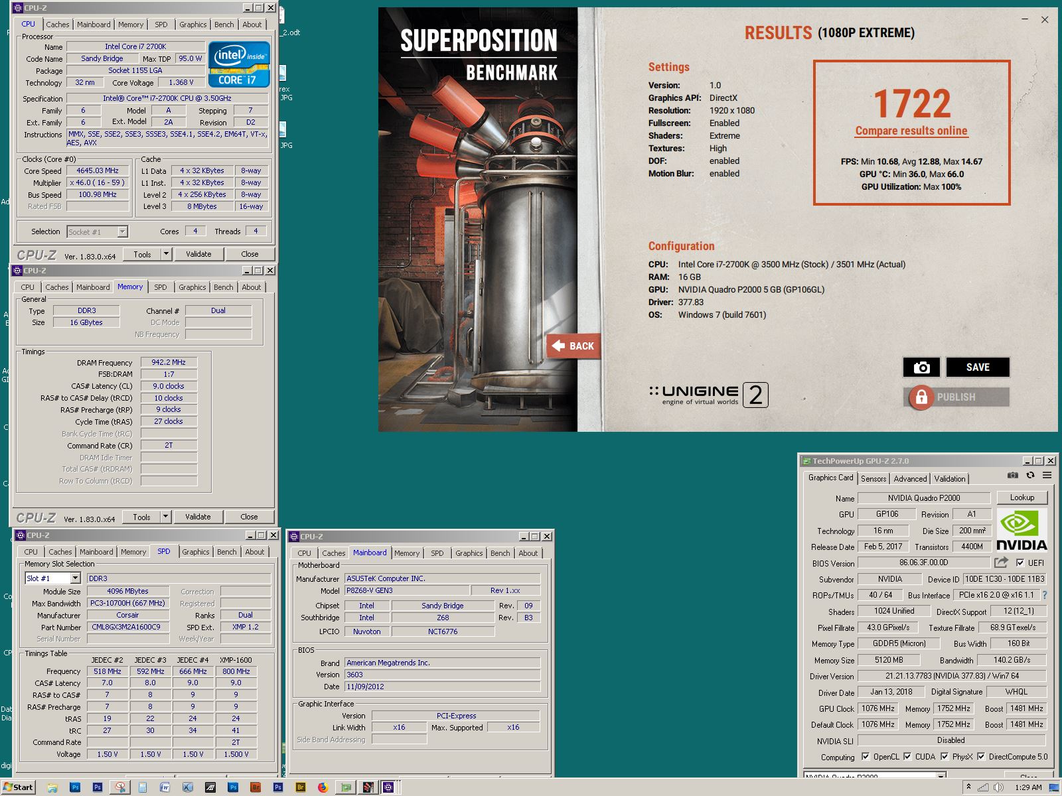This screenshot has height=796, width=1062.
Task: Toggle the OpenCL checkbox
Action: pyautogui.click(x=866, y=756)
